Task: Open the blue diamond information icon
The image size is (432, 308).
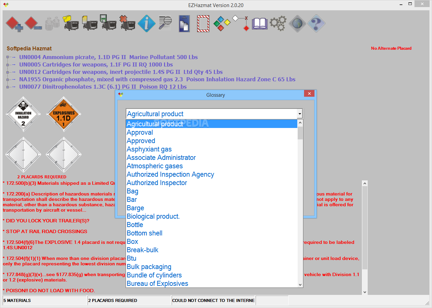Action: (x=146, y=24)
